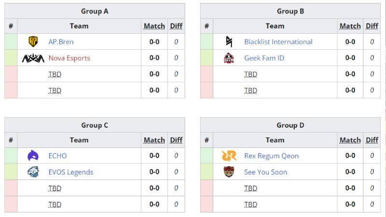Screen dimensions: 386x217
Task: Follow the Geek Fam ID link
Action: [264, 58]
